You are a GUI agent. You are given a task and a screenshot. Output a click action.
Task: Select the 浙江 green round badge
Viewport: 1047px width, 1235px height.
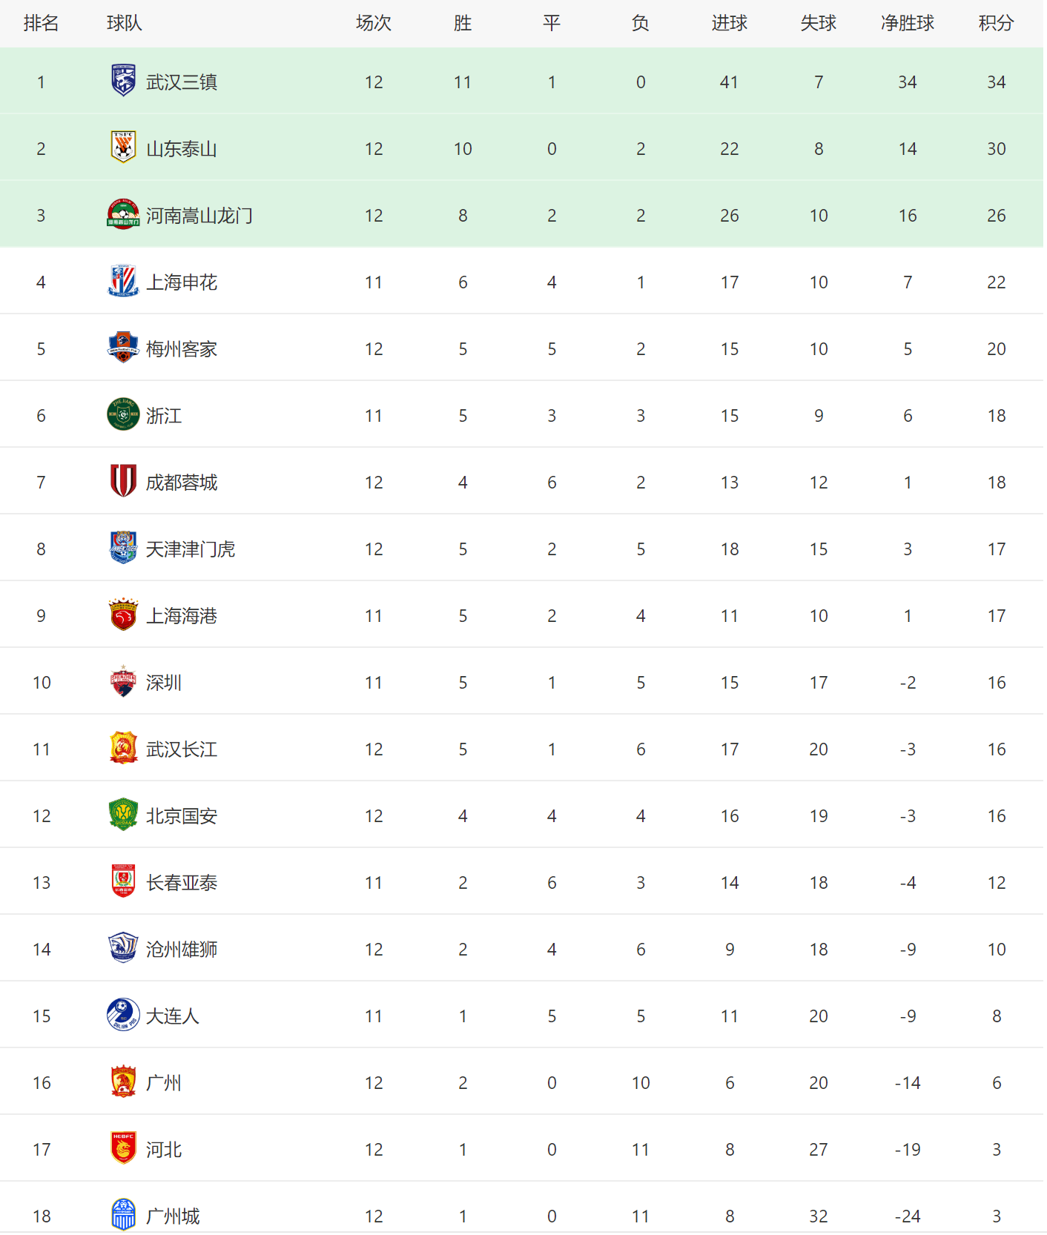click(123, 414)
